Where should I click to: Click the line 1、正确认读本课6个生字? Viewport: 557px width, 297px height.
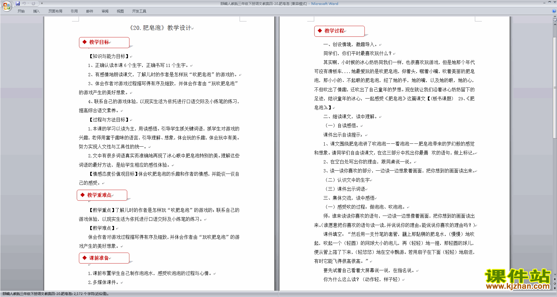(140, 65)
